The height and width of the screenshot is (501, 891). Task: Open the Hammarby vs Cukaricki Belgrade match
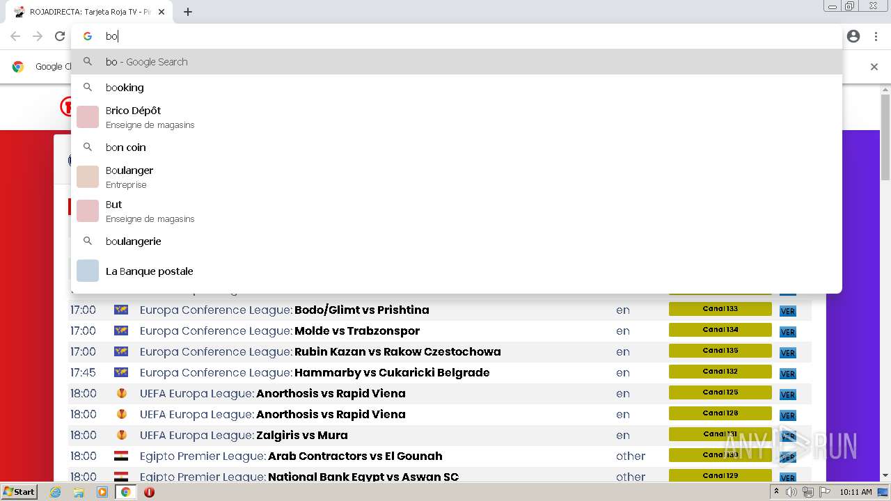click(392, 372)
